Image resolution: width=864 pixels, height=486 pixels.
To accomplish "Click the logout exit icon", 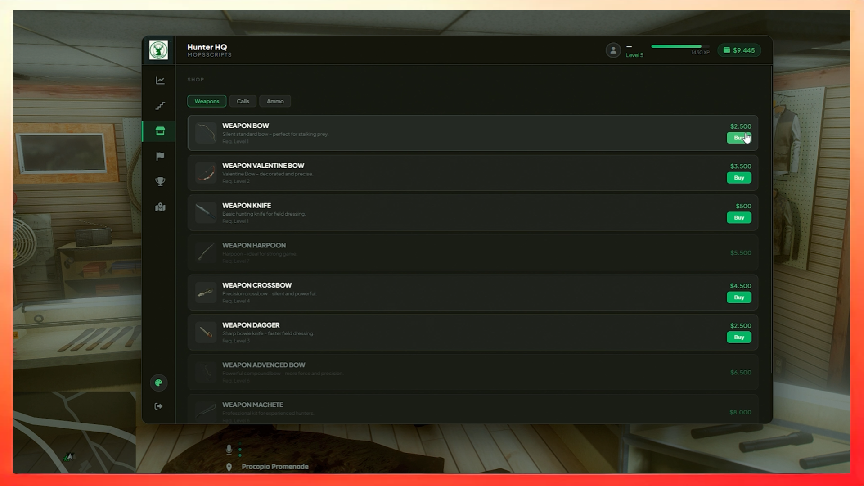I will pyautogui.click(x=158, y=406).
